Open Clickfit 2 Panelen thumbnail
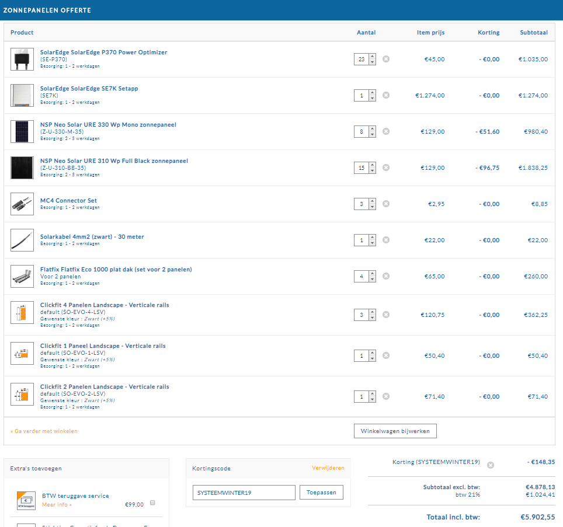563x527 pixels. (x=22, y=395)
